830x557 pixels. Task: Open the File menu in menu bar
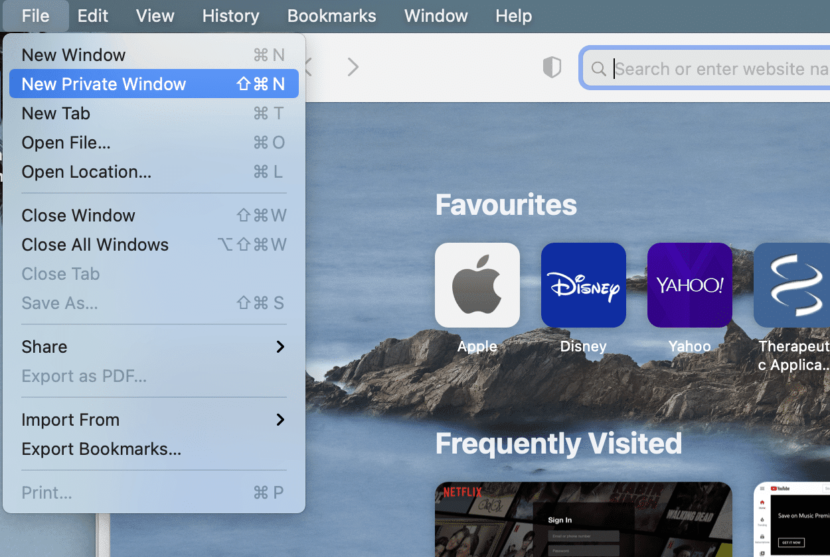[x=35, y=16]
